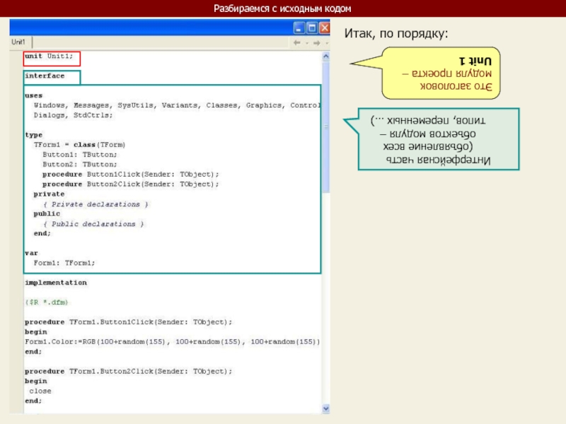Click the 'uses' keyword line
566x424 pixels.
[33, 95]
